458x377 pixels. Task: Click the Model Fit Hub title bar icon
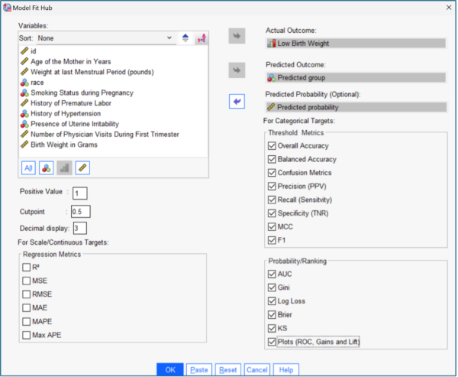point(7,8)
